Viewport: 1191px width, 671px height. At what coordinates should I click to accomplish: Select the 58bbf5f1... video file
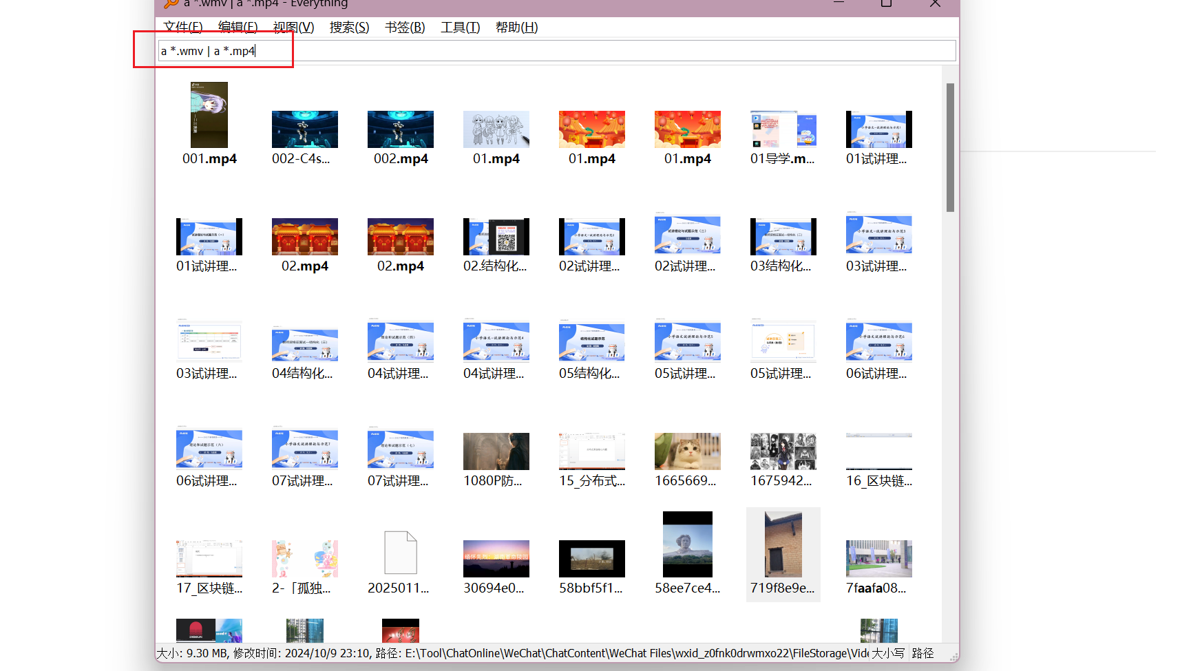592,567
